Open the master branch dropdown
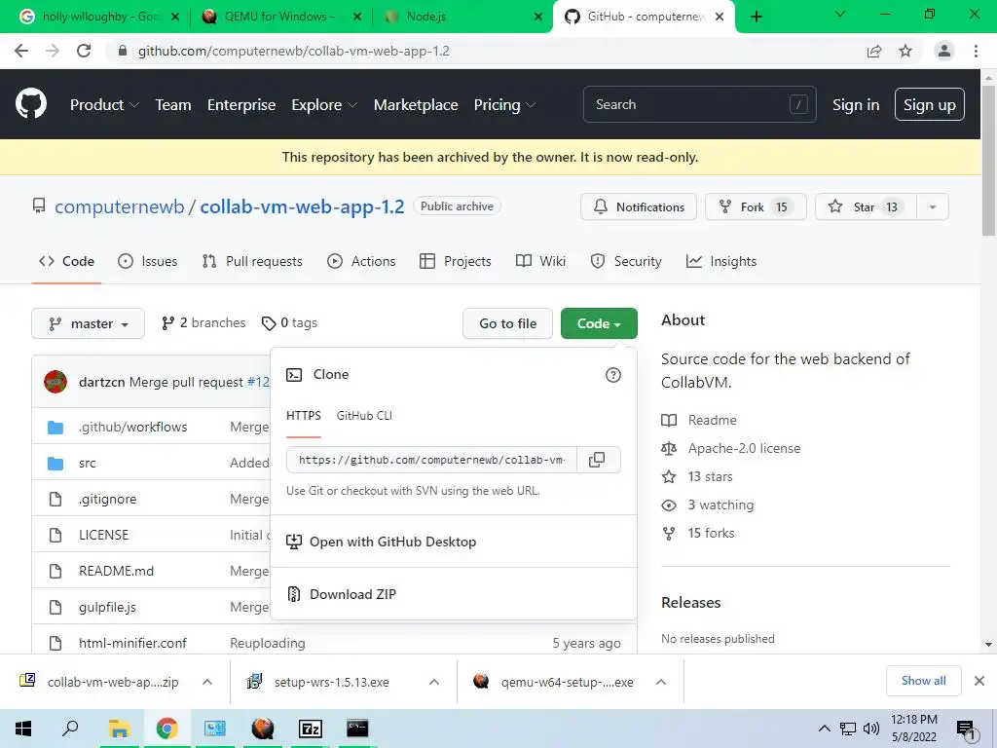The height and width of the screenshot is (748, 997). click(88, 323)
